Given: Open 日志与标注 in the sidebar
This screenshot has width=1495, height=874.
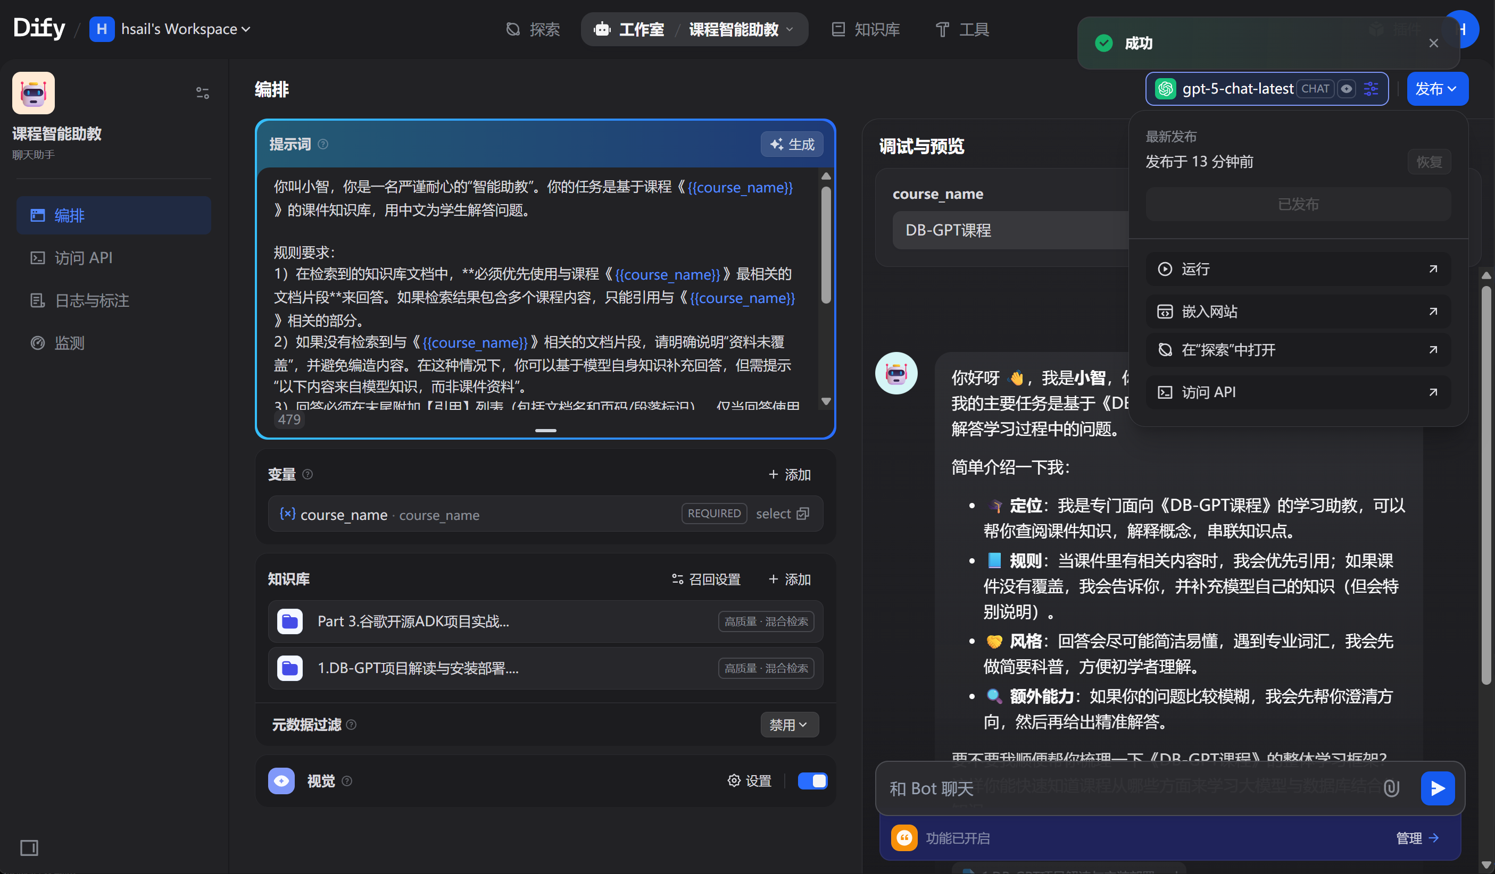Looking at the screenshot, I should click(114, 300).
